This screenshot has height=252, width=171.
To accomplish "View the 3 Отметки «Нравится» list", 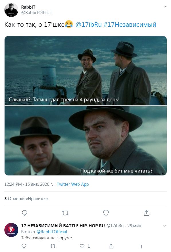I will [x=26, y=199].
